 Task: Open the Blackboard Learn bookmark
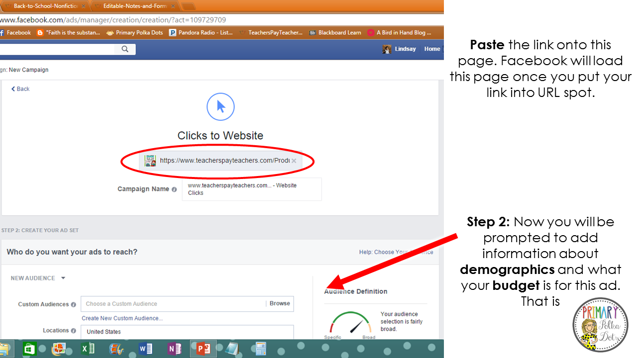pyautogui.click(x=335, y=32)
